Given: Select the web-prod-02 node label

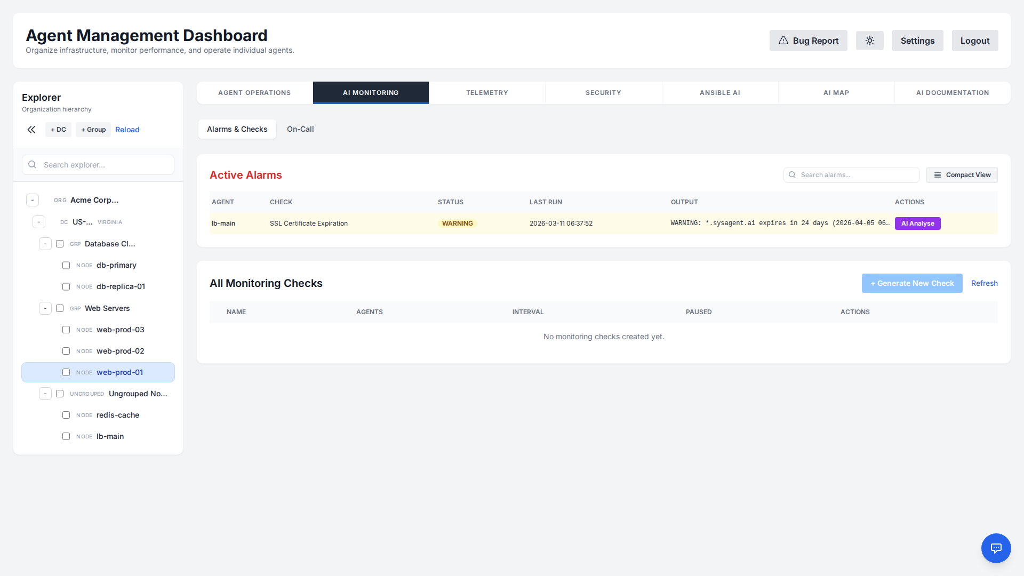Looking at the screenshot, I should [x=121, y=351].
